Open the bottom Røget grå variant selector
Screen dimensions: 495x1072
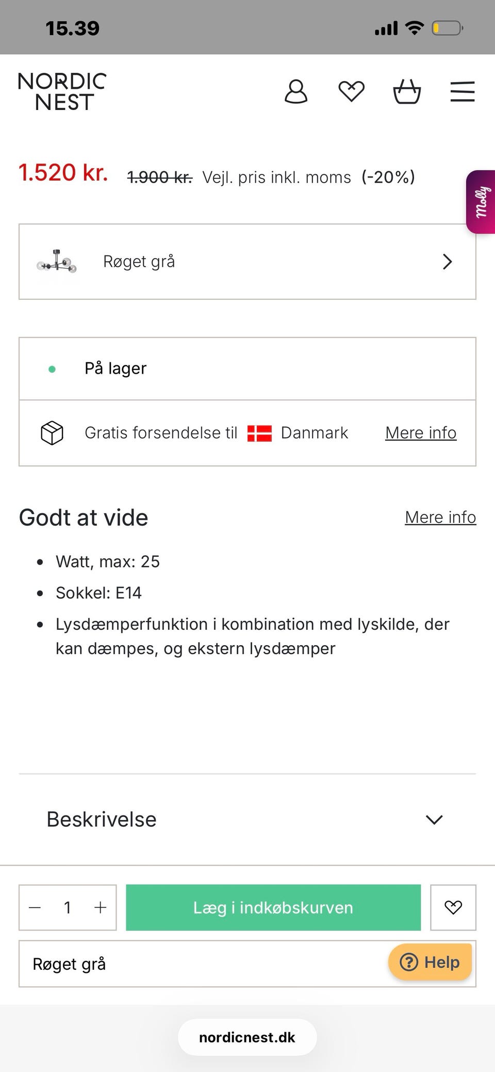201,964
